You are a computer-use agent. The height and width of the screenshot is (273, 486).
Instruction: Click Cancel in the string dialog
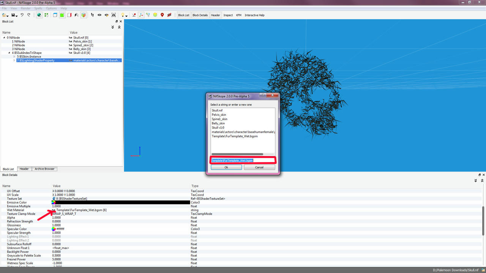(x=259, y=167)
